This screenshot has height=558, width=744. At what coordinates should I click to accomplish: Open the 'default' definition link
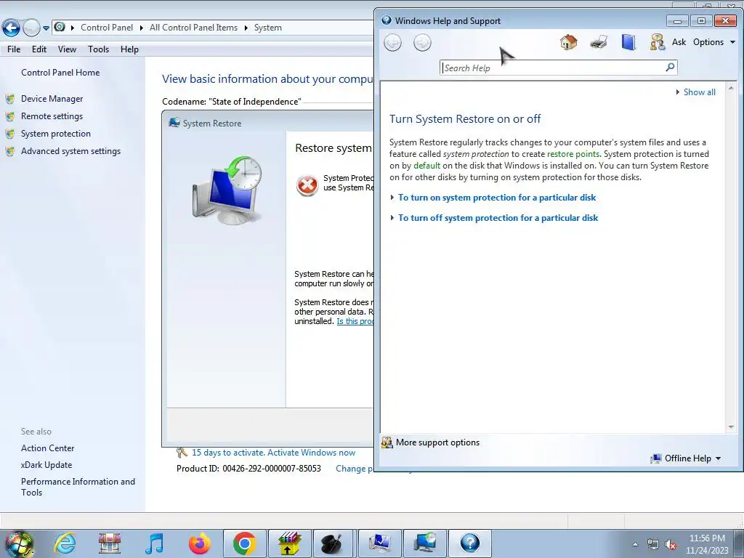[426, 166]
